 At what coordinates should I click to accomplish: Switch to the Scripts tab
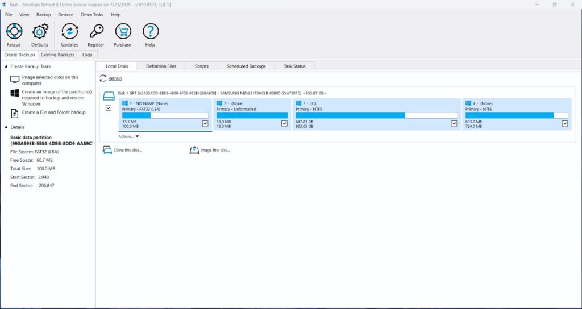(x=202, y=66)
